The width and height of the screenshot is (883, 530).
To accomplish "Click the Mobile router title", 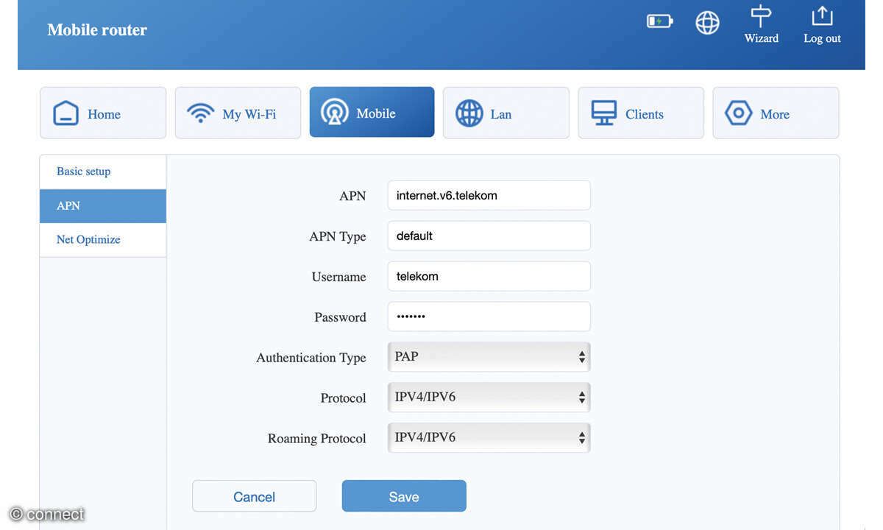I will [97, 30].
